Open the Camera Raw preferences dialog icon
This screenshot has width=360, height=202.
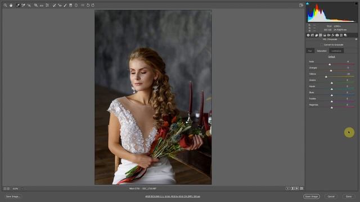click(x=83, y=5)
